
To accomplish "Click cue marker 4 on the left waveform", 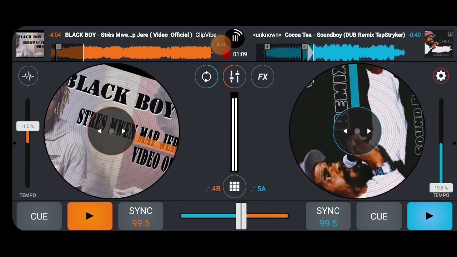I will click(59, 47).
